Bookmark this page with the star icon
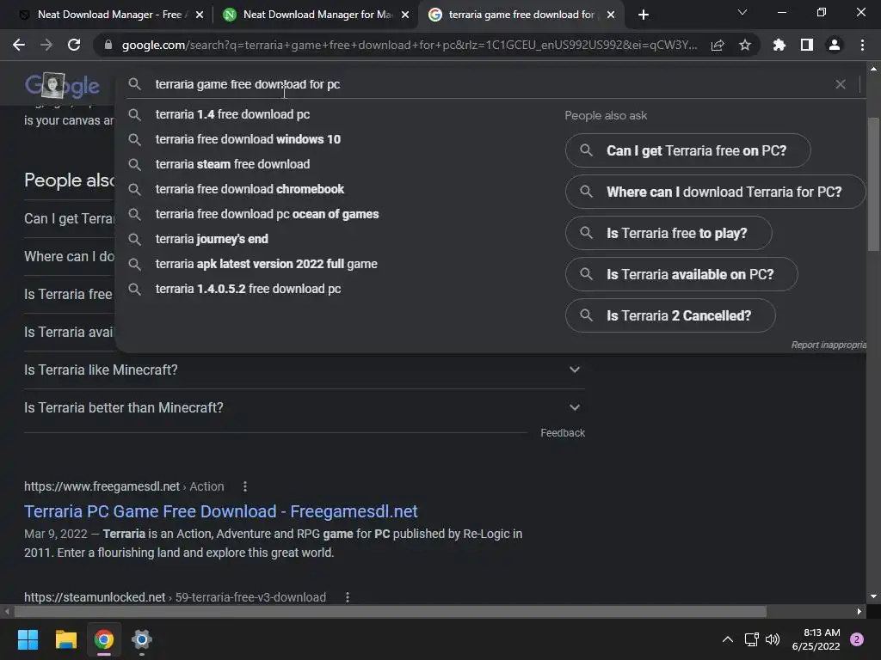 (x=745, y=45)
